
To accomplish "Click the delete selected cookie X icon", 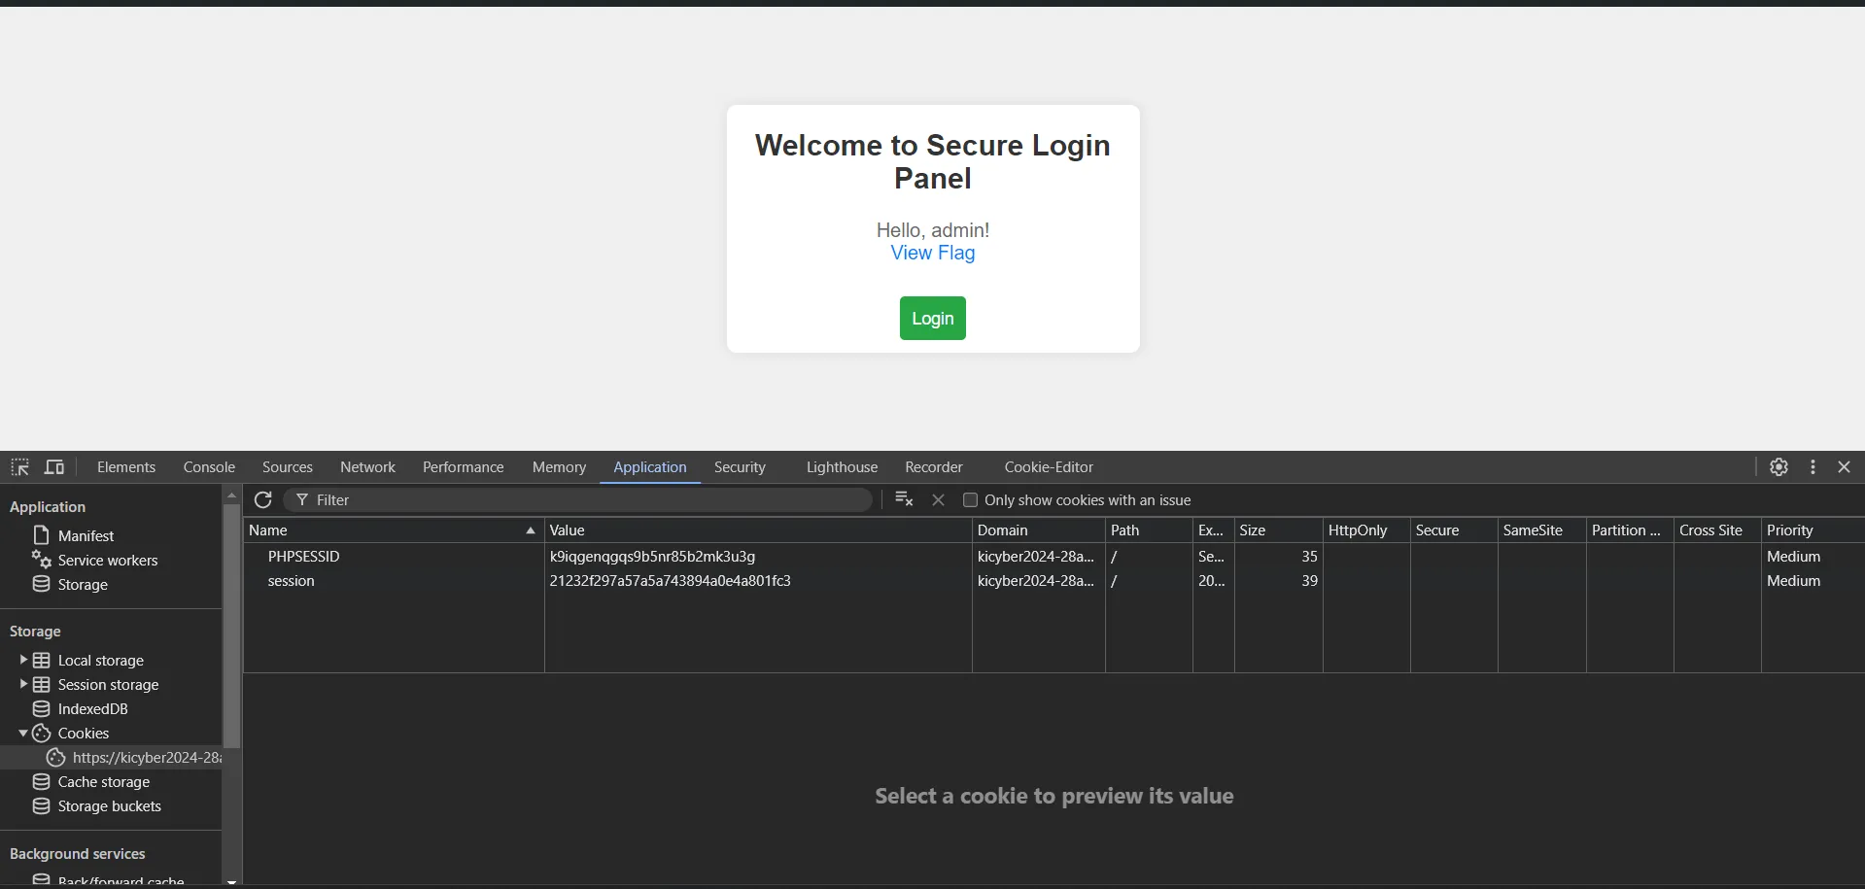I will pos(938,500).
